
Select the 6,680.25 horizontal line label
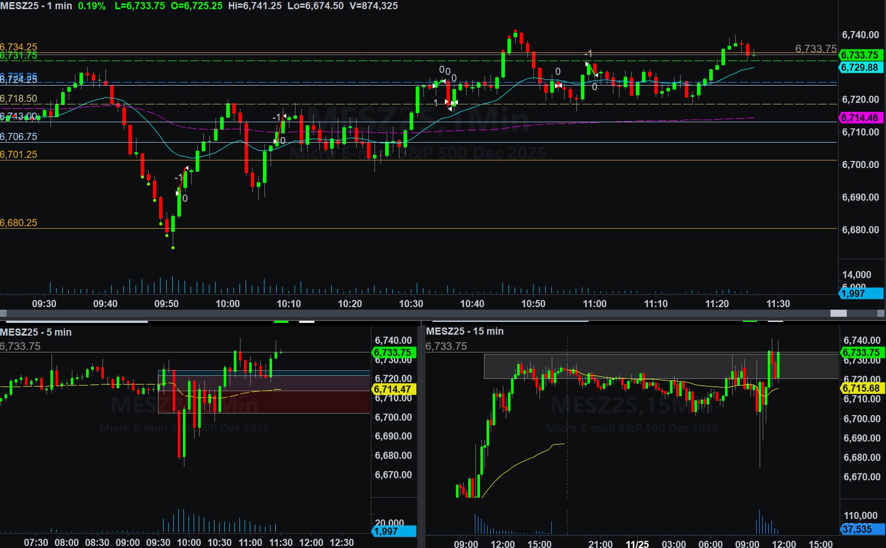click(x=19, y=223)
